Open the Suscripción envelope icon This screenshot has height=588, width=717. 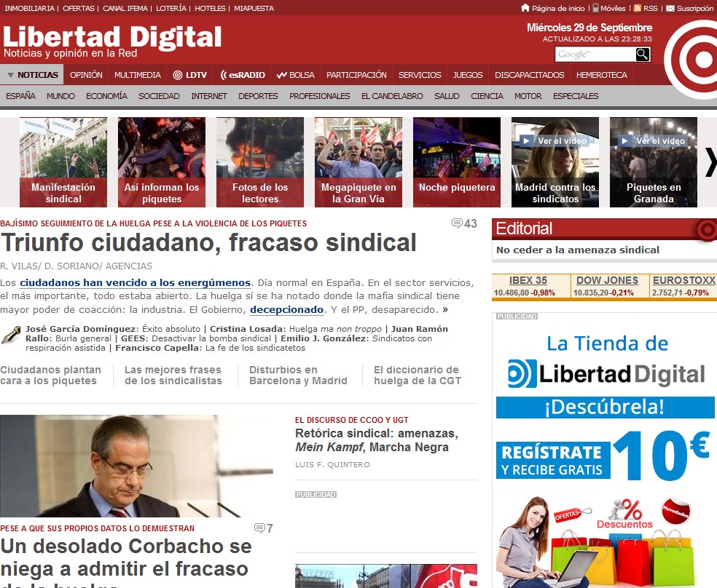(x=670, y=8)
